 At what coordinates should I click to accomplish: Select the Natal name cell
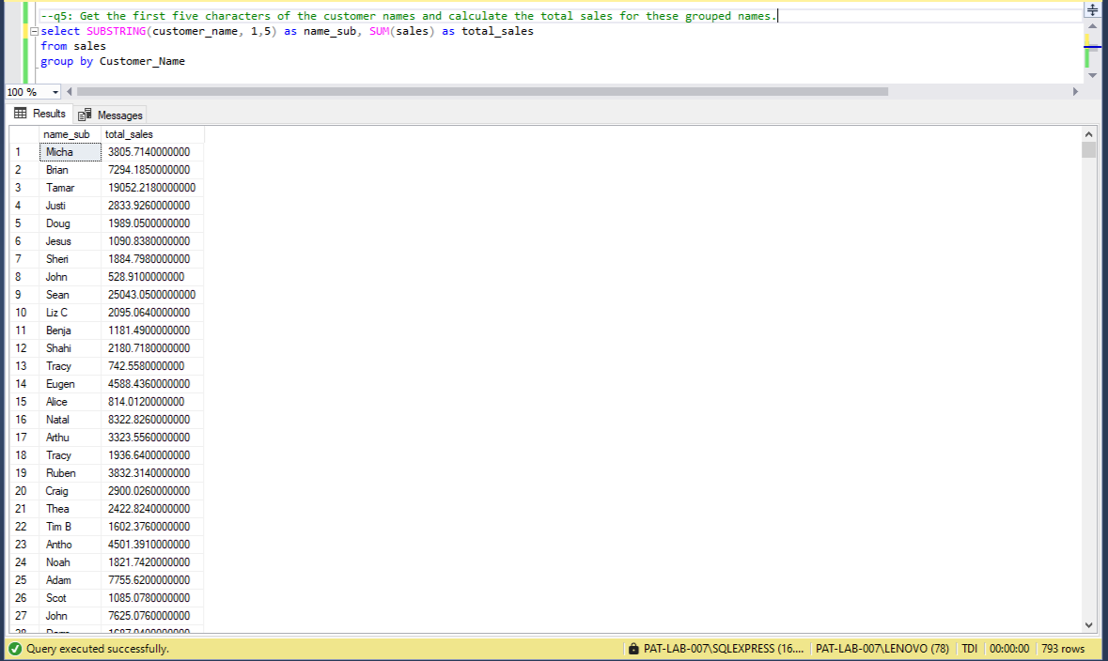pyautogui.click(x=70, y=420)
